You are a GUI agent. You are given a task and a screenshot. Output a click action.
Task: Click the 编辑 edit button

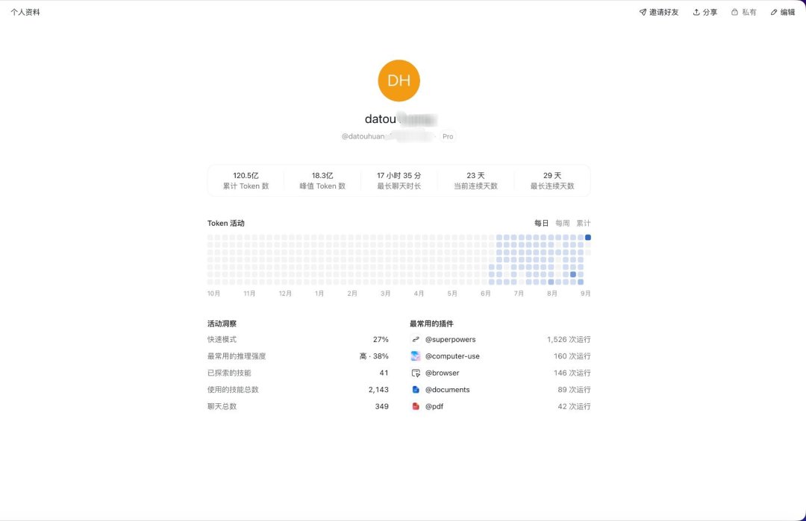[782, 13]
